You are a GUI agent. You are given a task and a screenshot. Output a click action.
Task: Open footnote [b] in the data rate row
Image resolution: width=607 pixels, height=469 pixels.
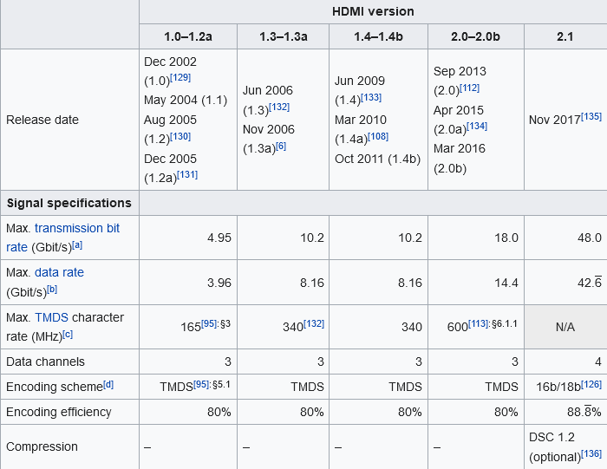click(52, 289)
